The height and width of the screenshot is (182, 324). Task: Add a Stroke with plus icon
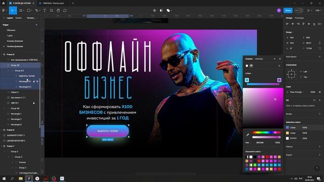click(x=319, y=114)
